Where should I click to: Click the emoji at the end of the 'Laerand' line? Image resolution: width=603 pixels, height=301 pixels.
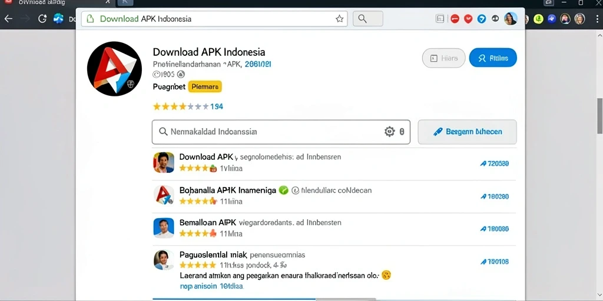click(x=386, y=275)
